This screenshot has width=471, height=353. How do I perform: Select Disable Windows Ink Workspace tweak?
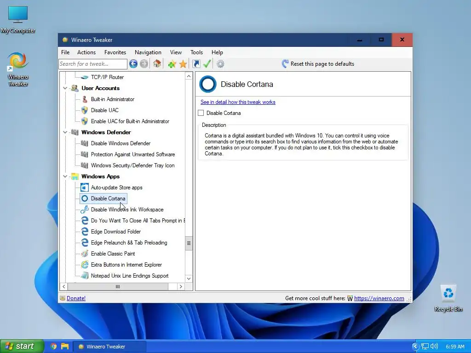[127, 210]
